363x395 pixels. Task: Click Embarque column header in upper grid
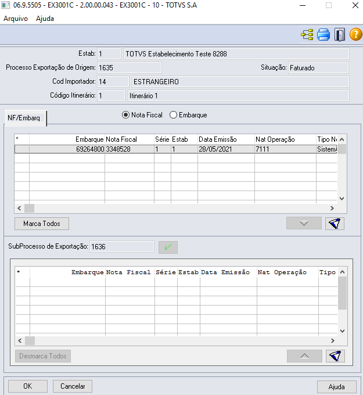[67, 139]
